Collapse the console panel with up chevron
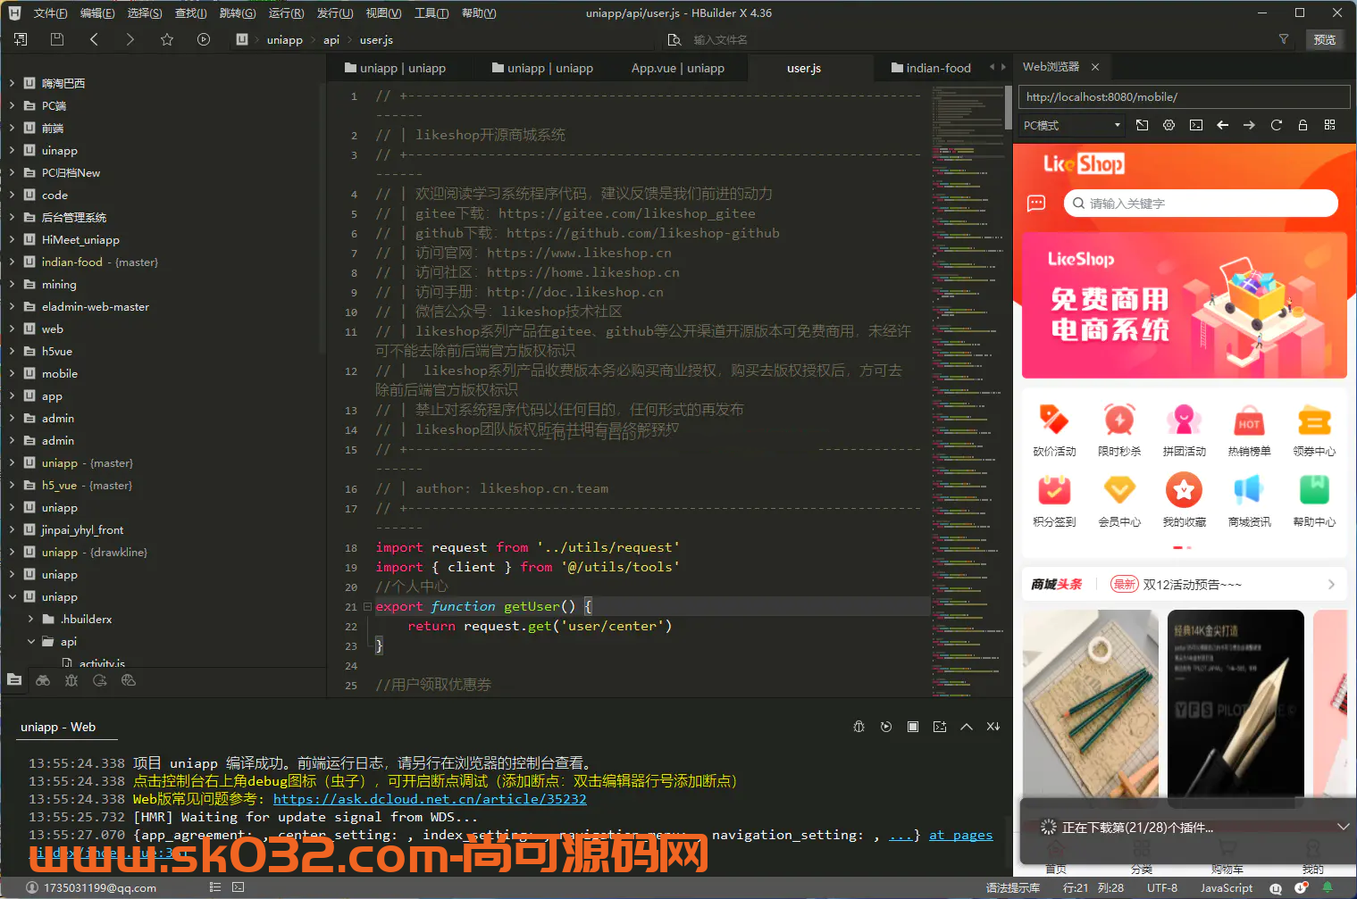The width and height of the screenshot is (1357, 899). coord(967,727)
